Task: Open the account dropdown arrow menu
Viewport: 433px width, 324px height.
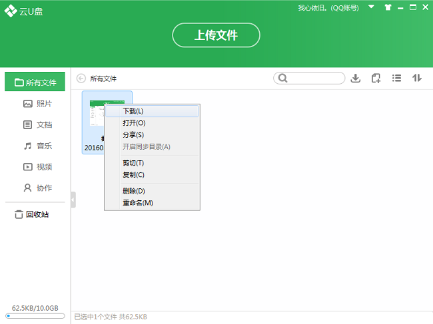Action: click(x=372, y=7)
